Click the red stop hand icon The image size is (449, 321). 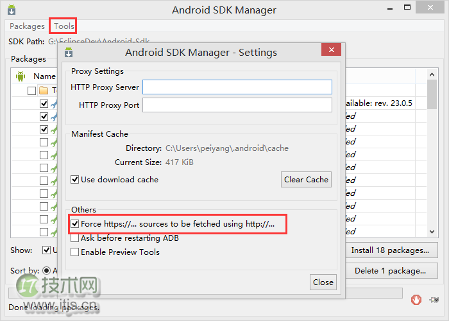click(416, 300)
